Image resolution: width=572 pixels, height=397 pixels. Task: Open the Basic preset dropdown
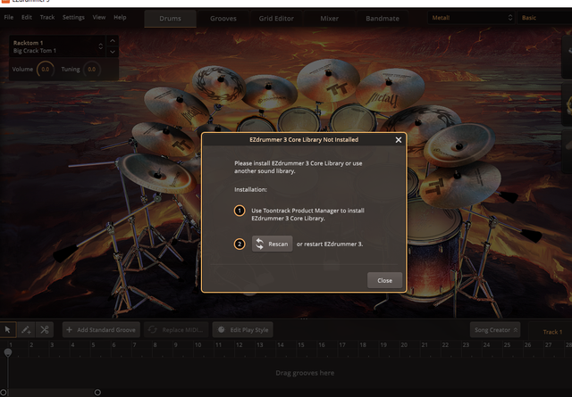tap(544, 18)
